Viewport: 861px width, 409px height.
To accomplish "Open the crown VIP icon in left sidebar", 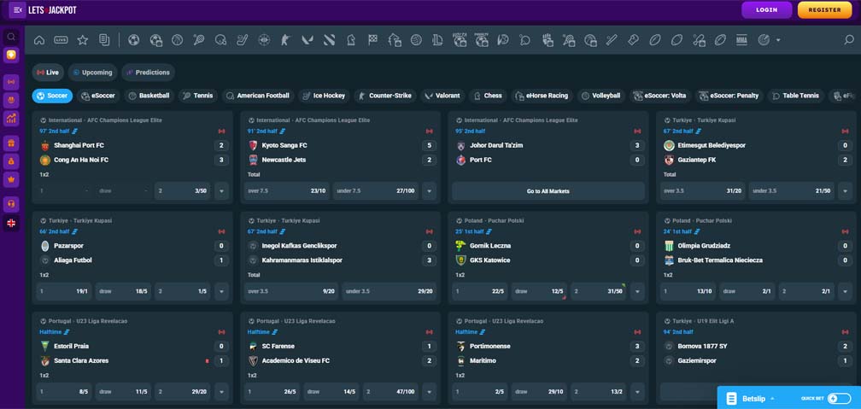I will click(x=12, y=178).
